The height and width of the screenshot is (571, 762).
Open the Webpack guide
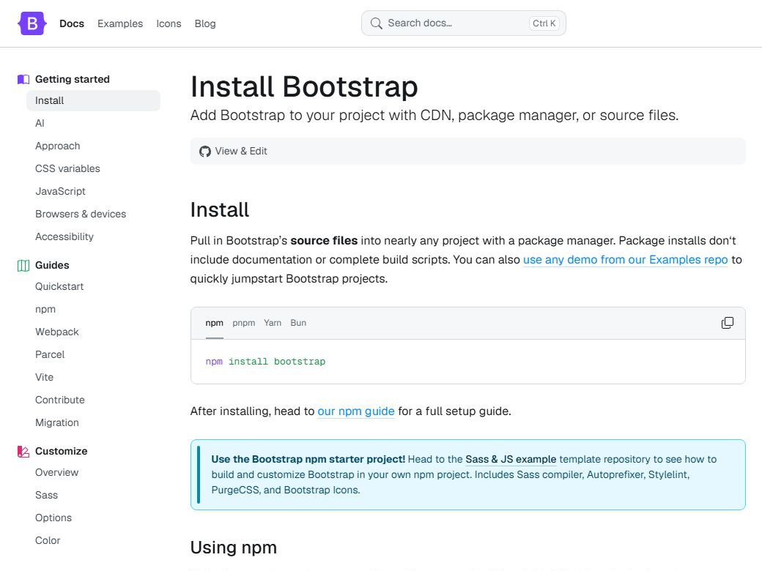click(x=57, y=332)
